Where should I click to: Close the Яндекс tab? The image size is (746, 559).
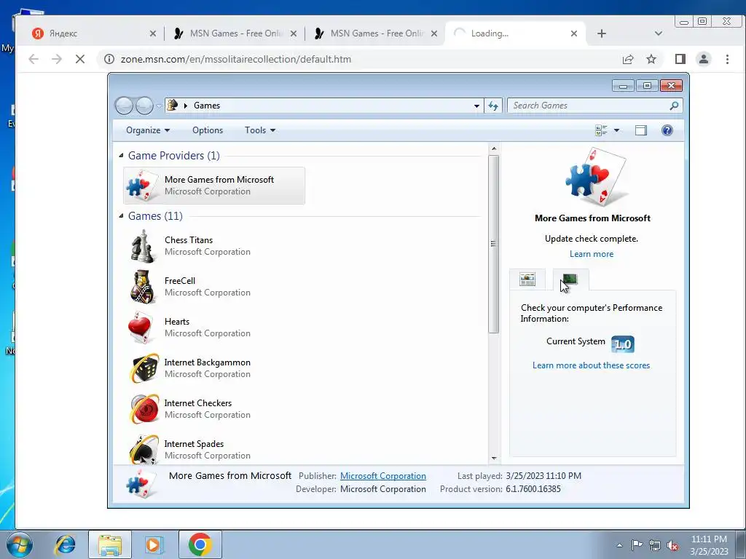point(153,33)
